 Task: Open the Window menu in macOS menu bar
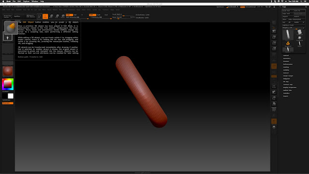35,1
